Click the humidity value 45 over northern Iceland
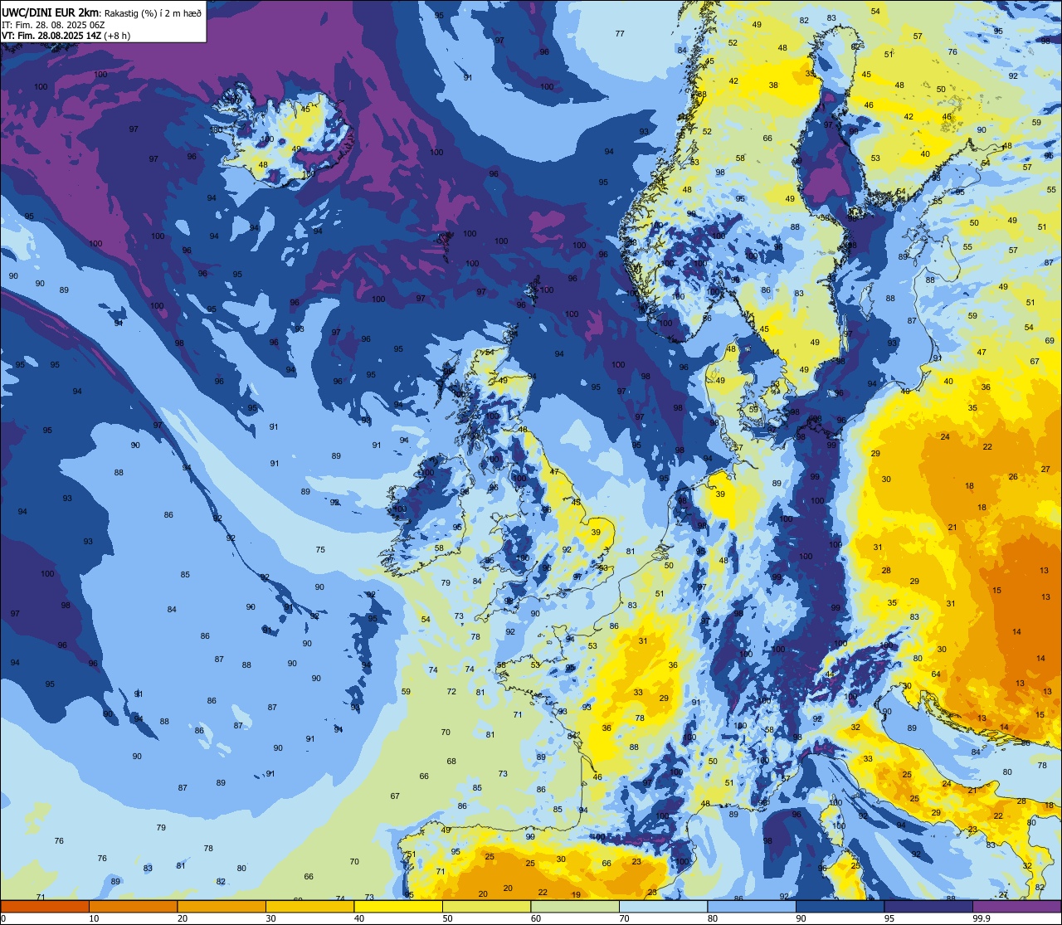 (x=305, y=110)
